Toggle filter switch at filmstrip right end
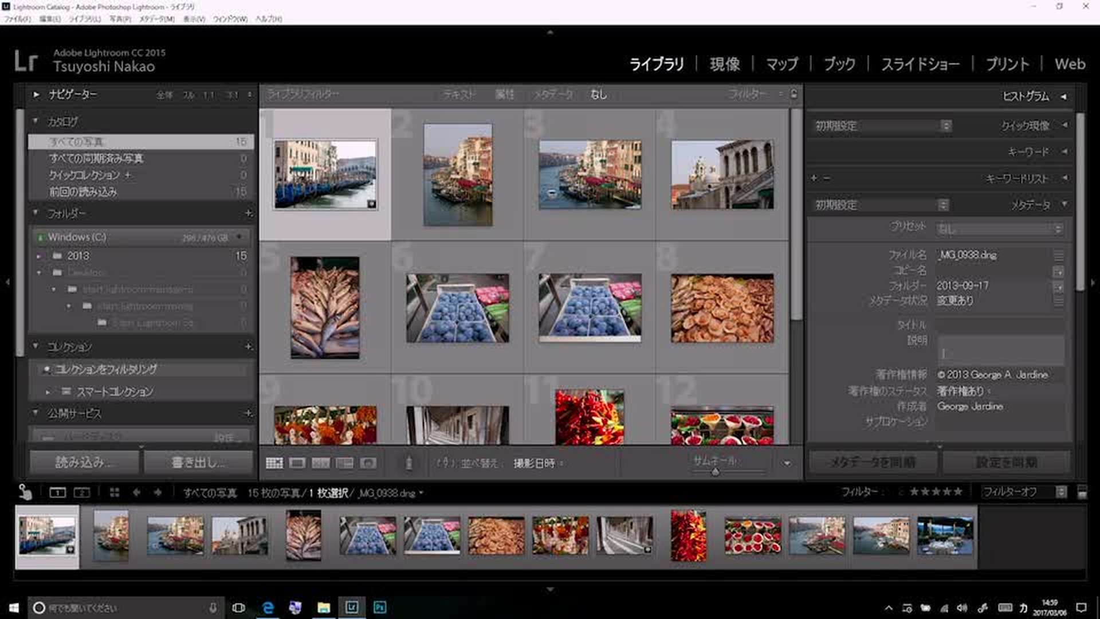The height and width of the screenshot is (619, 1100). [1082, 492]
